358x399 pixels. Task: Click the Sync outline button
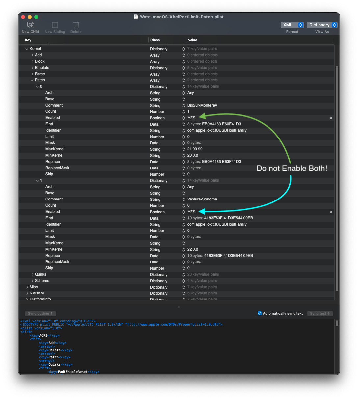(x=40, y=313)
